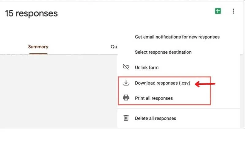Click the broken link Unlink icon

[126, 67]
